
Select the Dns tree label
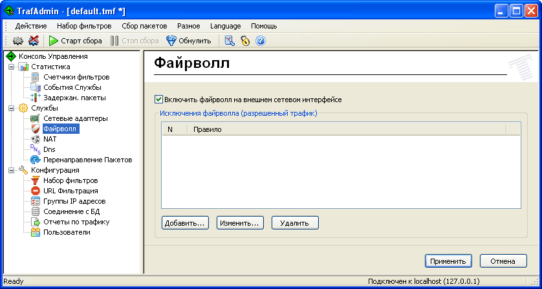coord(49,150)
